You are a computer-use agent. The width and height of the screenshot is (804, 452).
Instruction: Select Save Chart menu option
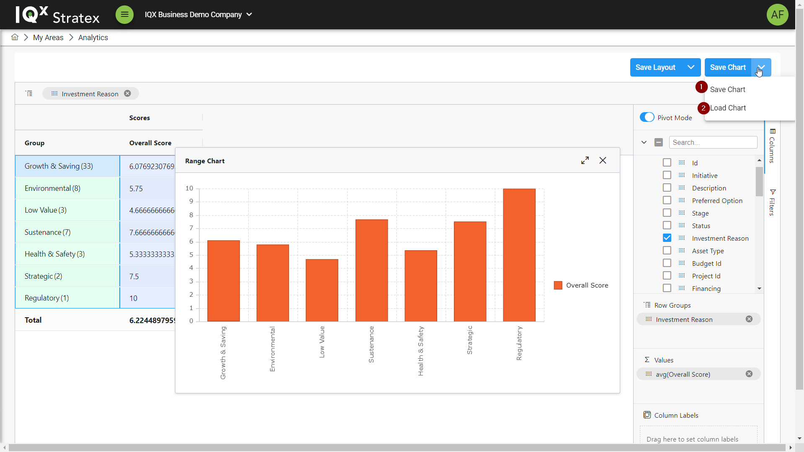point(727,89)
